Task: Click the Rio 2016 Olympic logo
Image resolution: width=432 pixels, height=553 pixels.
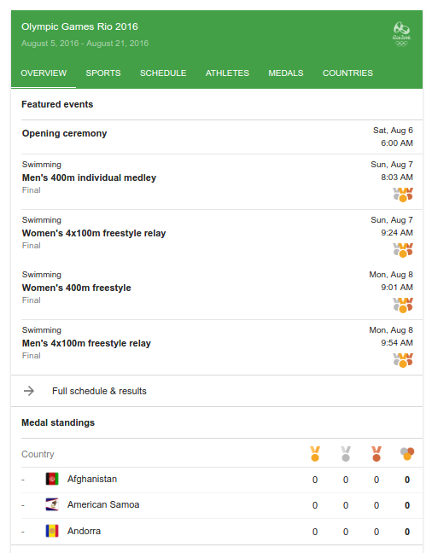Action: [x=401, y=34]
